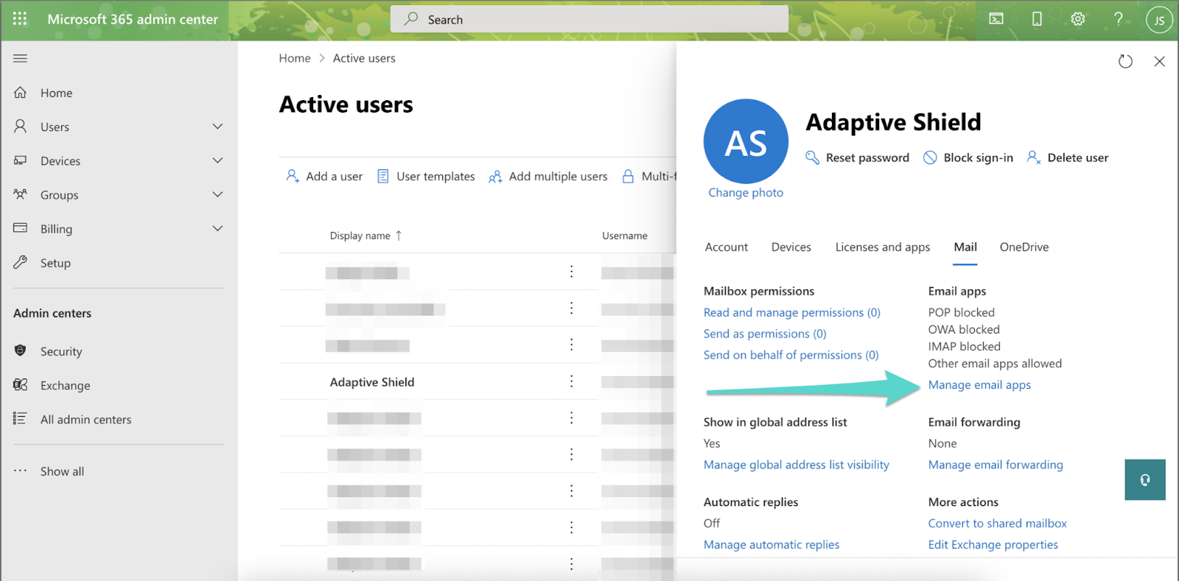Click the Username column header
Image resolution: width=1179 pixels, height=581 pixels.
pos(625,236)
